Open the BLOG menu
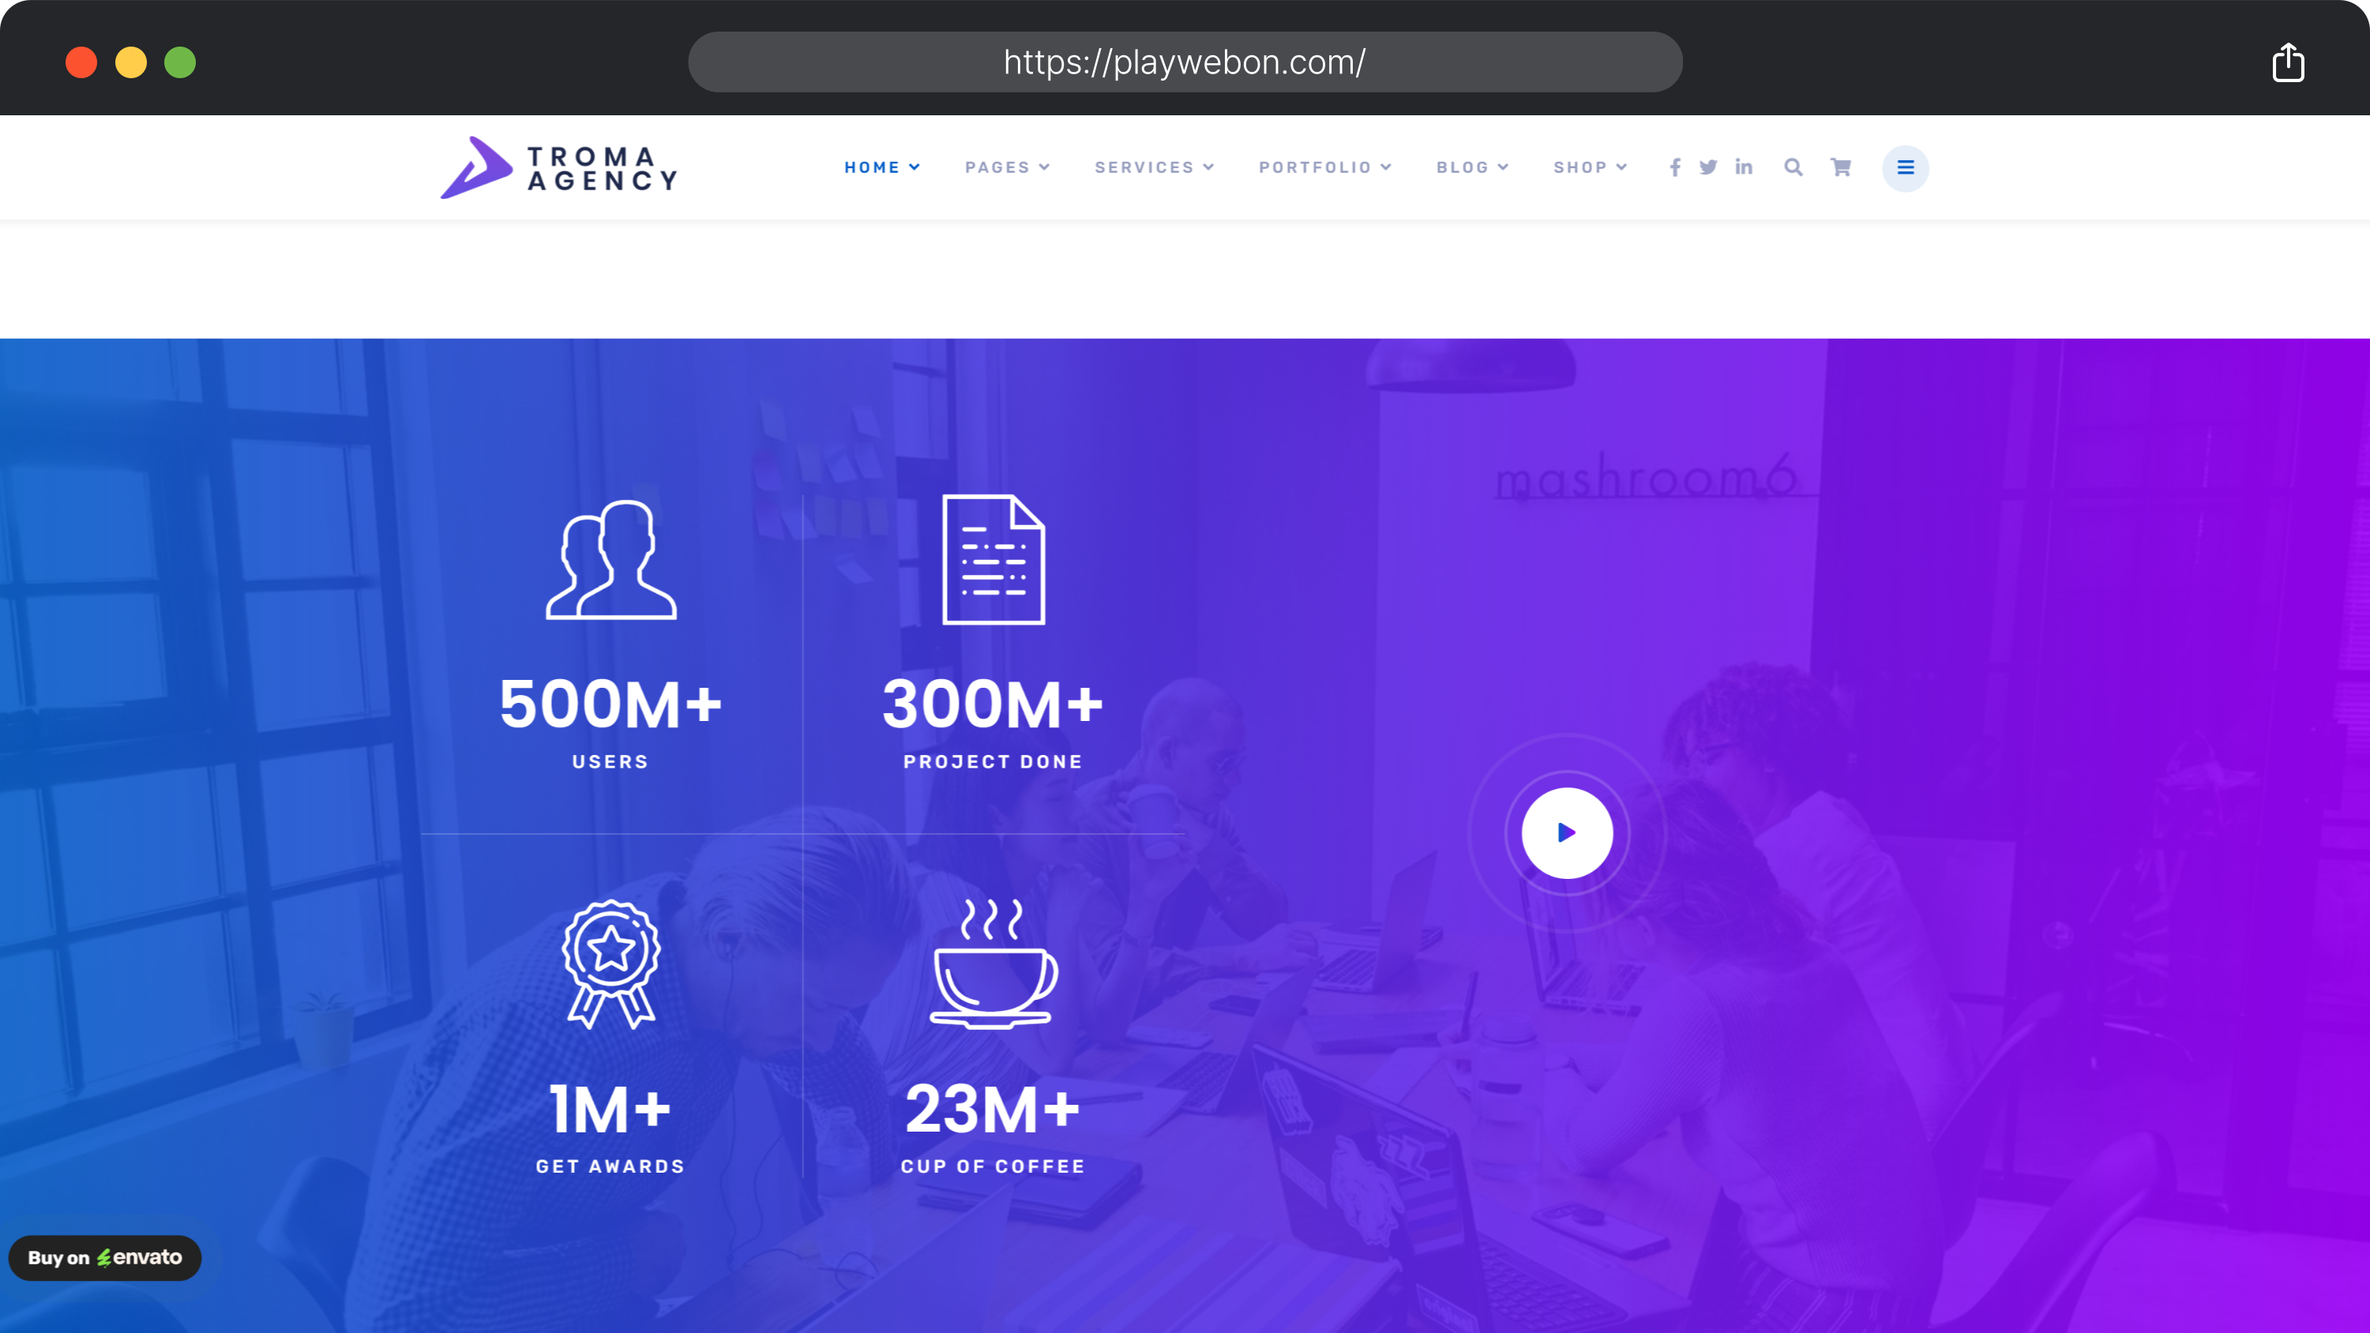The image size is (2370, 1333). click(1470, 167)
